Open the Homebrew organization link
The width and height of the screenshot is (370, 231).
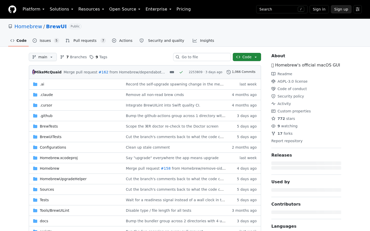[x=28, y=26]
